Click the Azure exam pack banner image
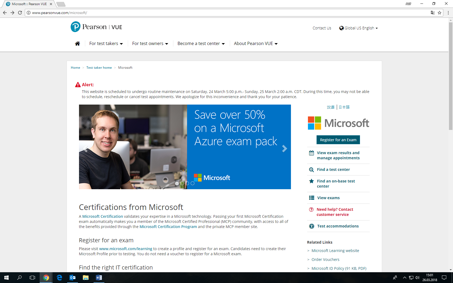The image size is (453, 283). click(185, 147)
